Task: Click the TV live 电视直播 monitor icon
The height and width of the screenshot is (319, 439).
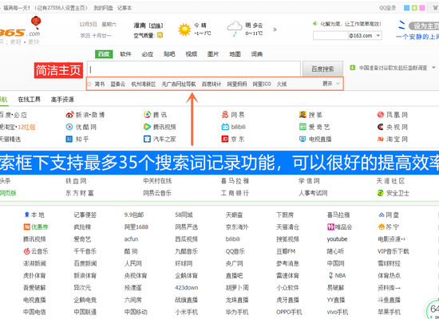Action: click(303, 139)
